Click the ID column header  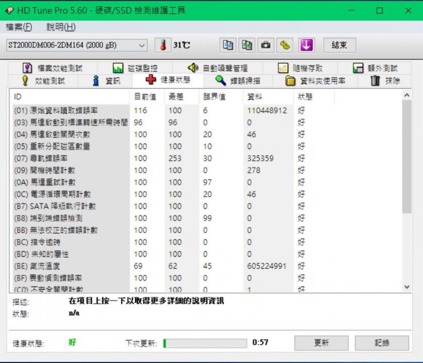69,96
